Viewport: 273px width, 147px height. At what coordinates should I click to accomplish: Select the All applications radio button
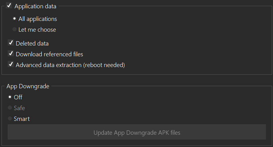[x=14, y=19]
